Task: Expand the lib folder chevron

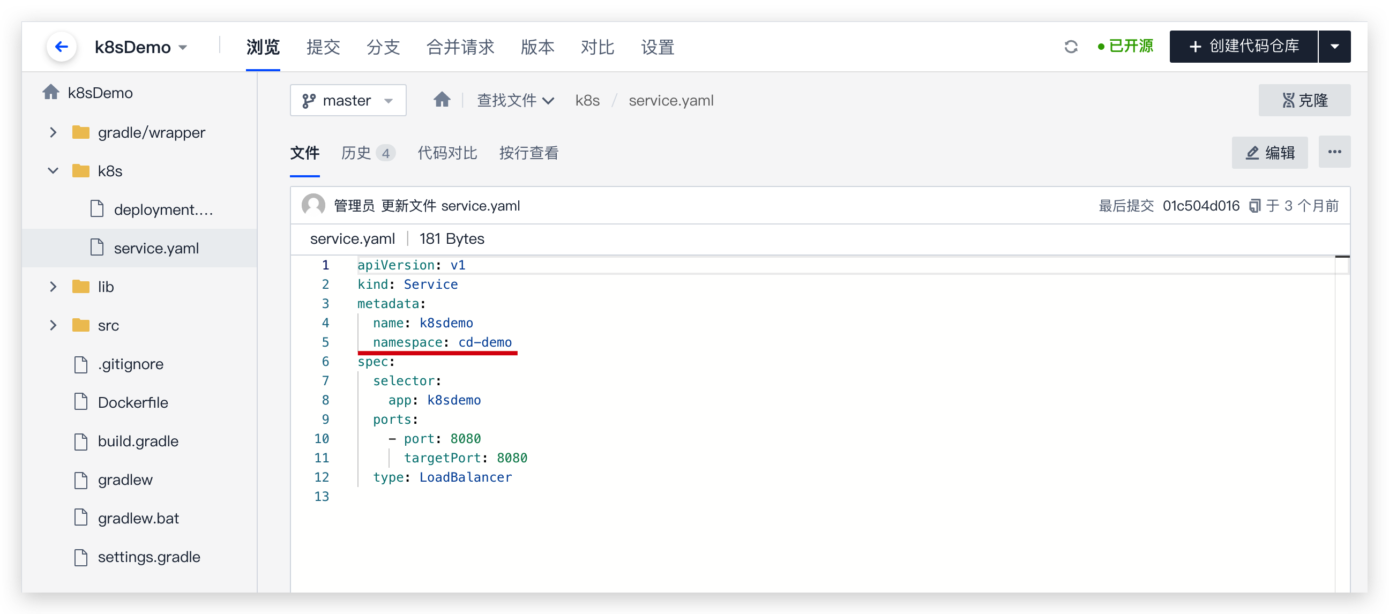Action: pos(53,287)
